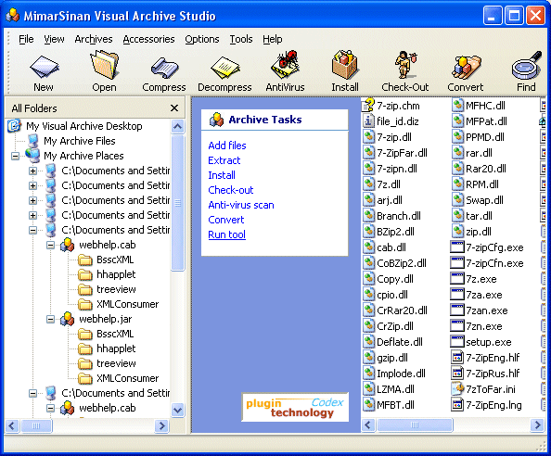Select the cab.dll file icon
Viewport: 551px width, 456px height.
368,247
